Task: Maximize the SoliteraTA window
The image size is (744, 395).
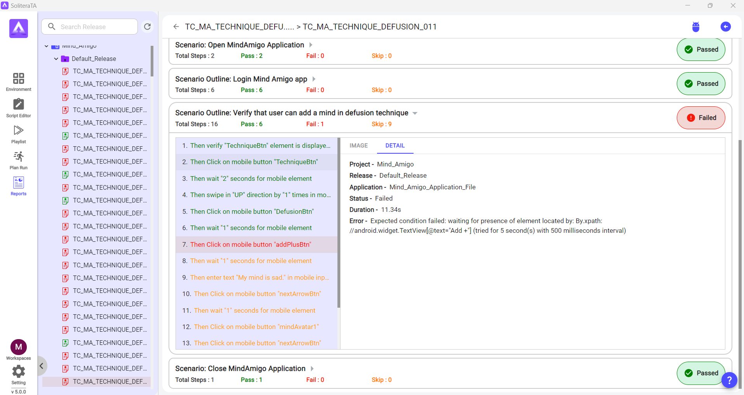Action: click(x=710, y=5)
